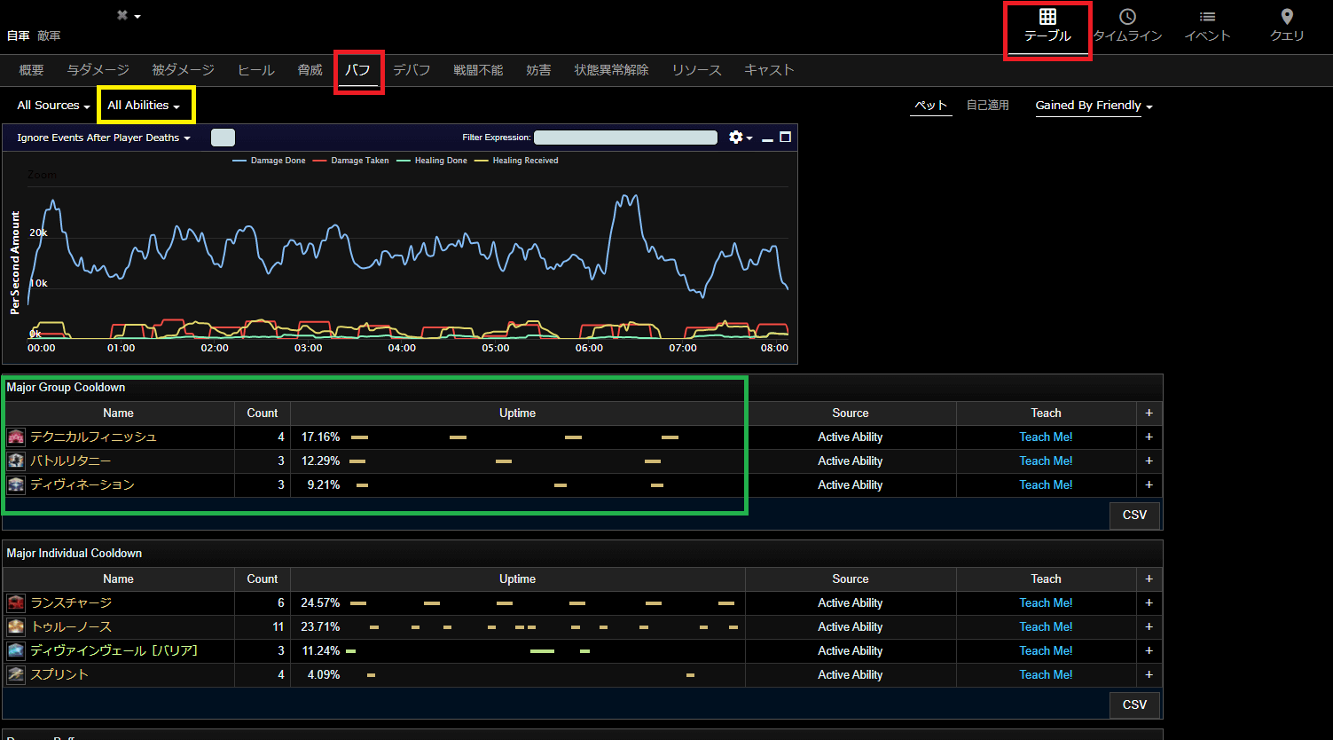The width and height of the screenshot is (1333, 740).
Task: Click the テクニカルフィニッシュ ability icon
Action: [x=16, y=437]
